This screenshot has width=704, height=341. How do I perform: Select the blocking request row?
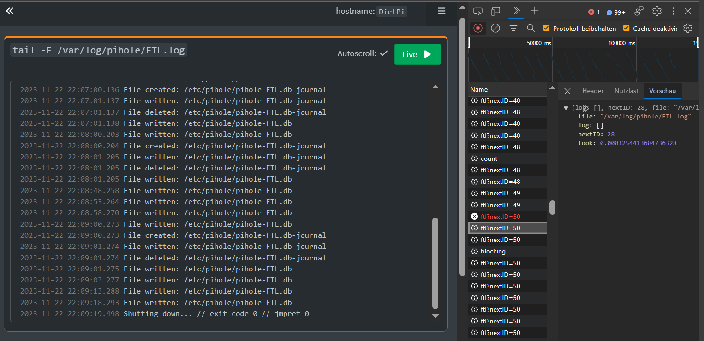507,252
